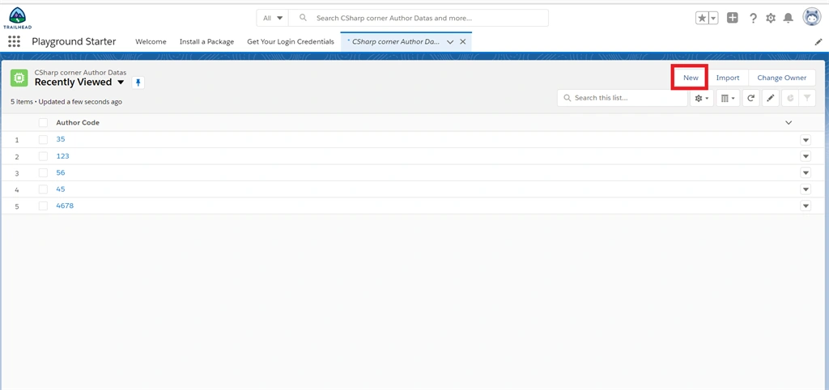
Task: Click the Trailhead logo
Action: (x=18, y=18)
